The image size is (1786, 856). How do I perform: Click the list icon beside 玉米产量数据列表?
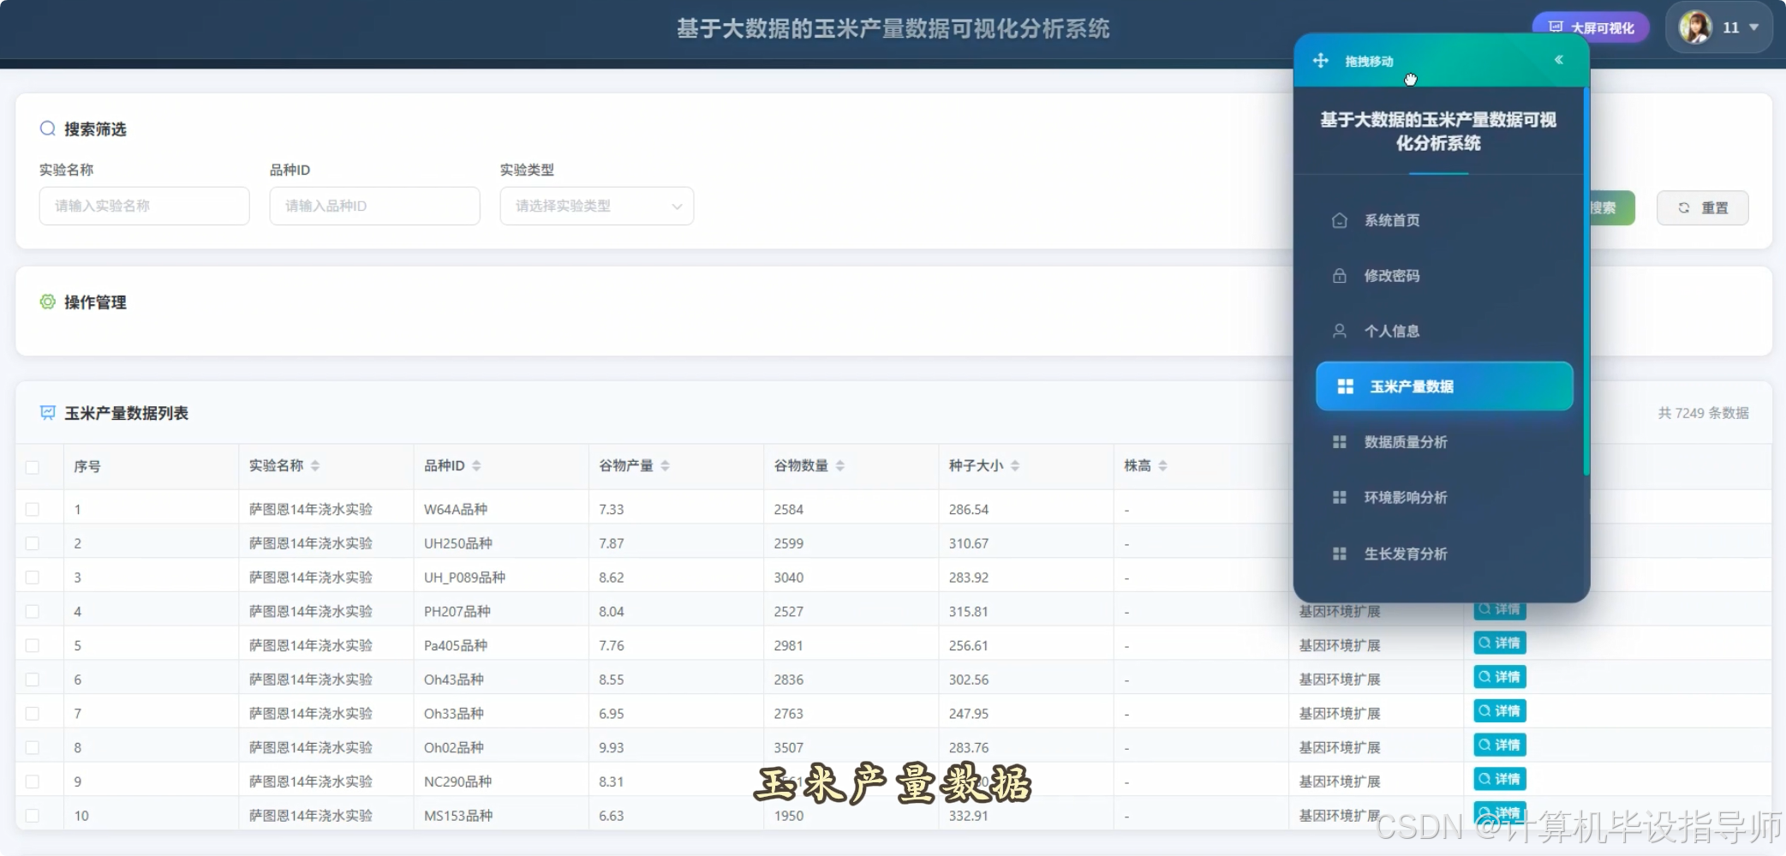47,412
